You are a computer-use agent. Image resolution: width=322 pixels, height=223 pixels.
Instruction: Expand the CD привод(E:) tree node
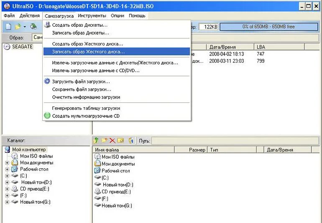point(7,189)
